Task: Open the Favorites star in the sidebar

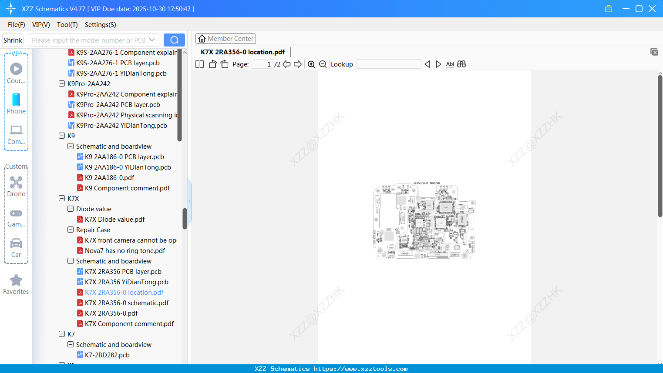Action: click(x=16, y=281)
